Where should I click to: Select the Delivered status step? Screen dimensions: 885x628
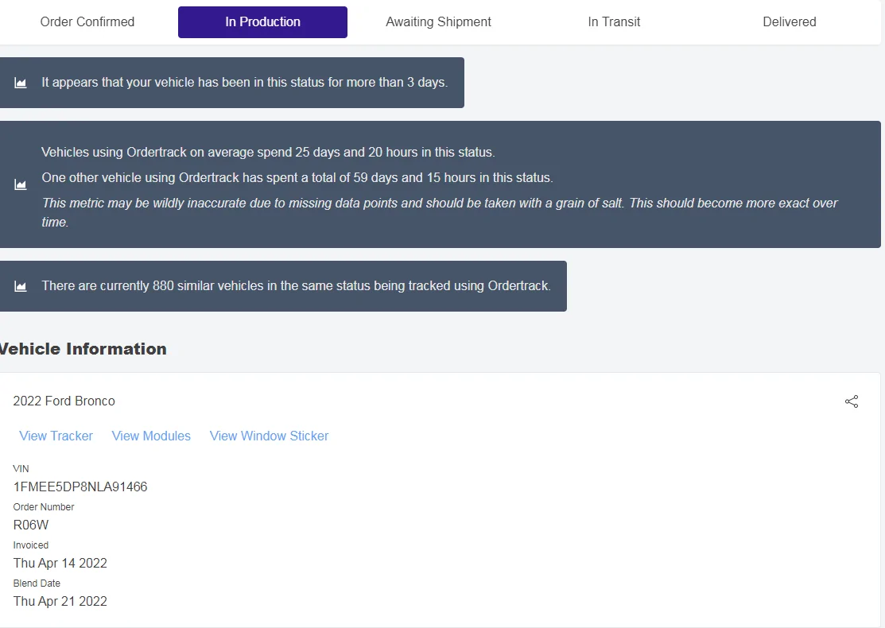[x=790, y=22]
